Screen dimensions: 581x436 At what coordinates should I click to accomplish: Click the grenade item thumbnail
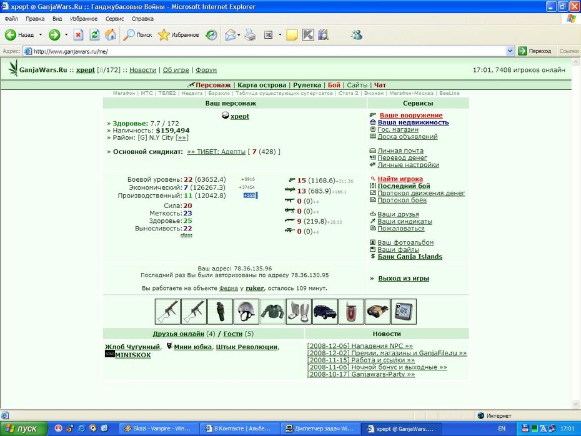(220, 312)
